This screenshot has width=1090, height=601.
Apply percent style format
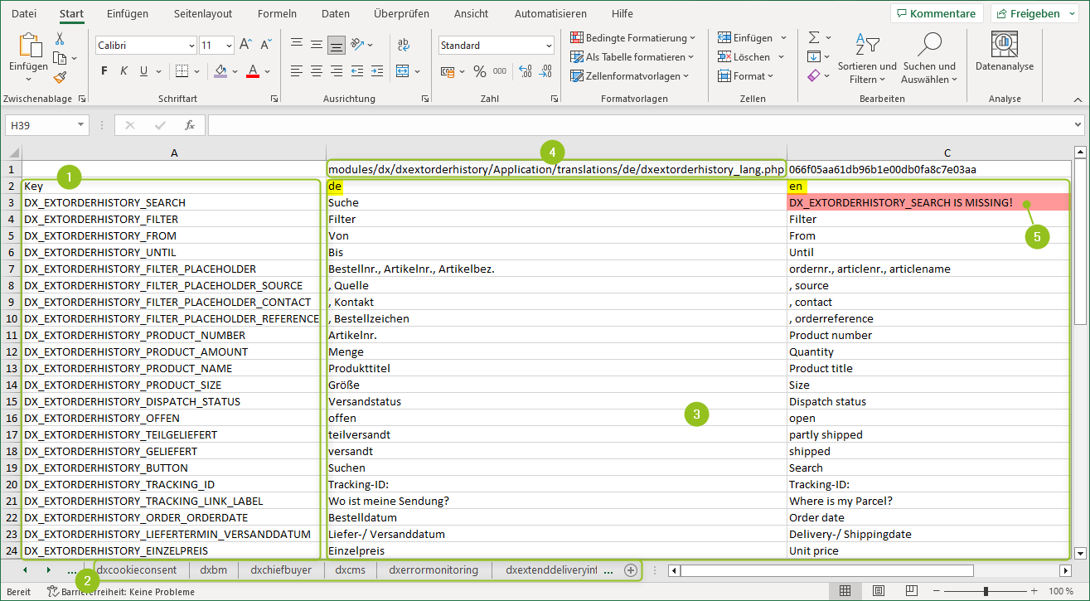(480, 72)
